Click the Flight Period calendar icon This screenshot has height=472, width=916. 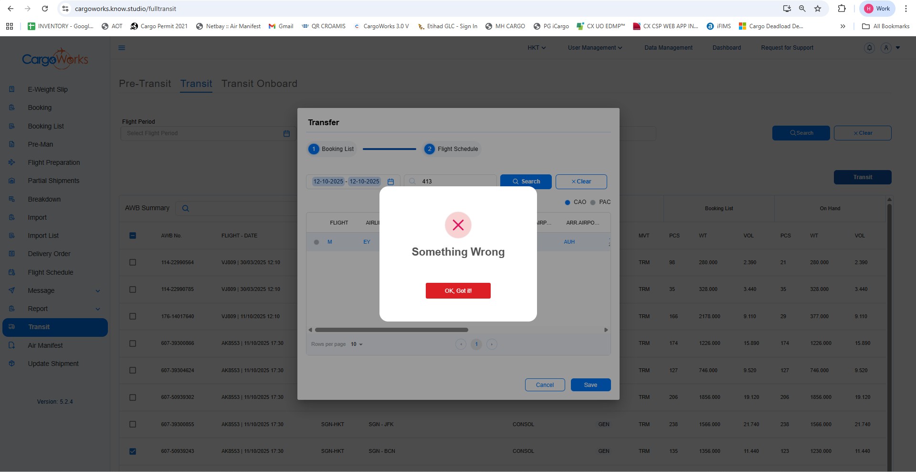(286, 133)
